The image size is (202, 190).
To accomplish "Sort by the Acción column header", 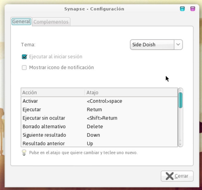I will (53, 92).
